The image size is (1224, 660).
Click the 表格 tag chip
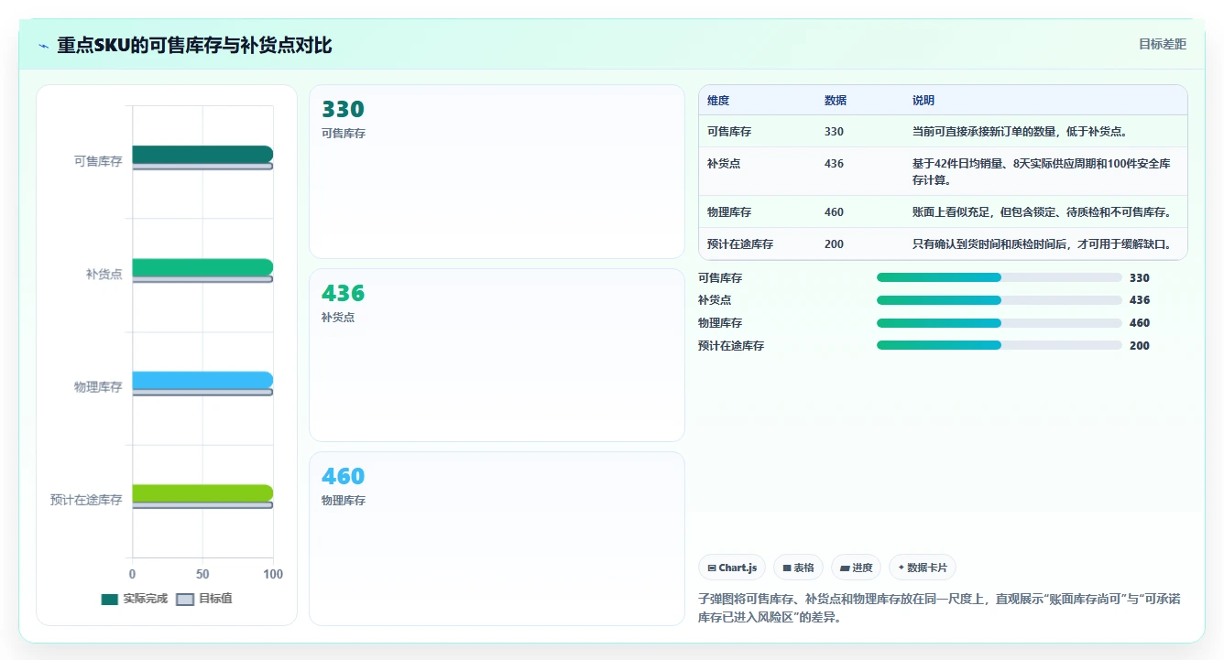799,568
